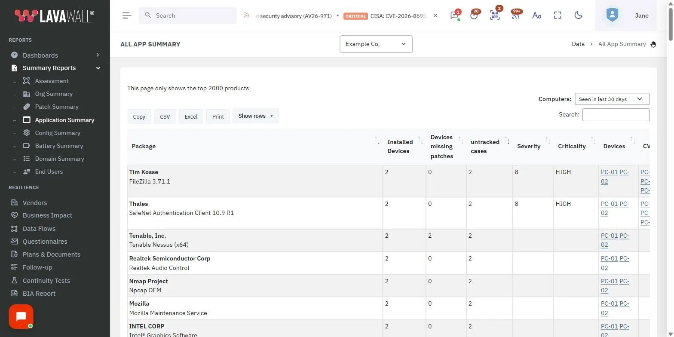Open Vendors in the sidebar
This screenshot has width=674, height=337.
(35, 202)
